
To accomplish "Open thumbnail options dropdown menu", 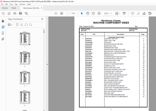I will coord(10,25).
